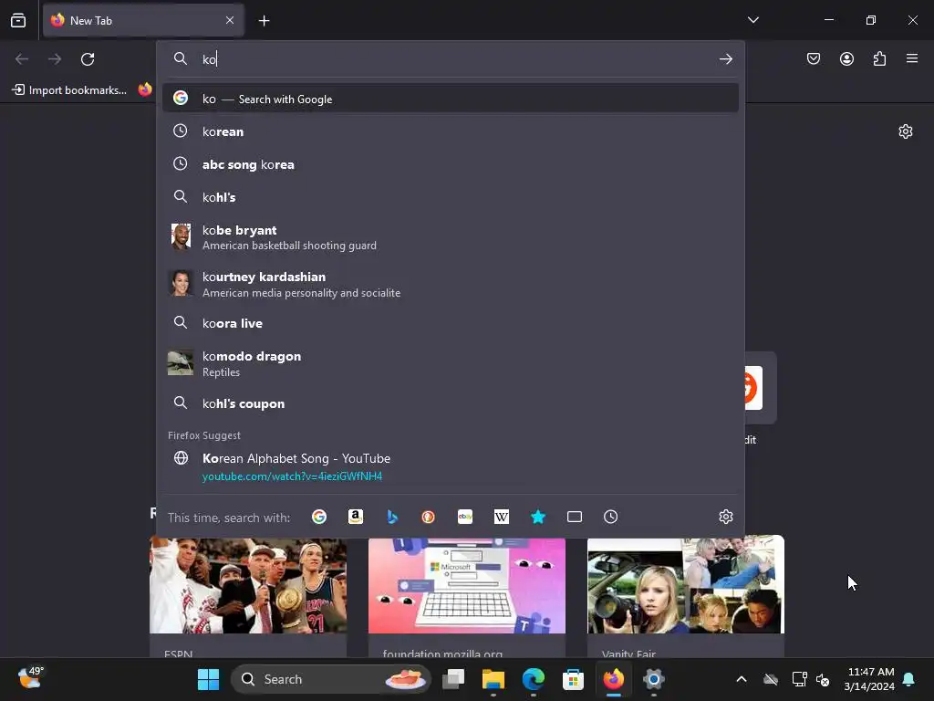Click the address bar input with 'ko'
Viewport: 934px width, 701px height.
(452, 59)
